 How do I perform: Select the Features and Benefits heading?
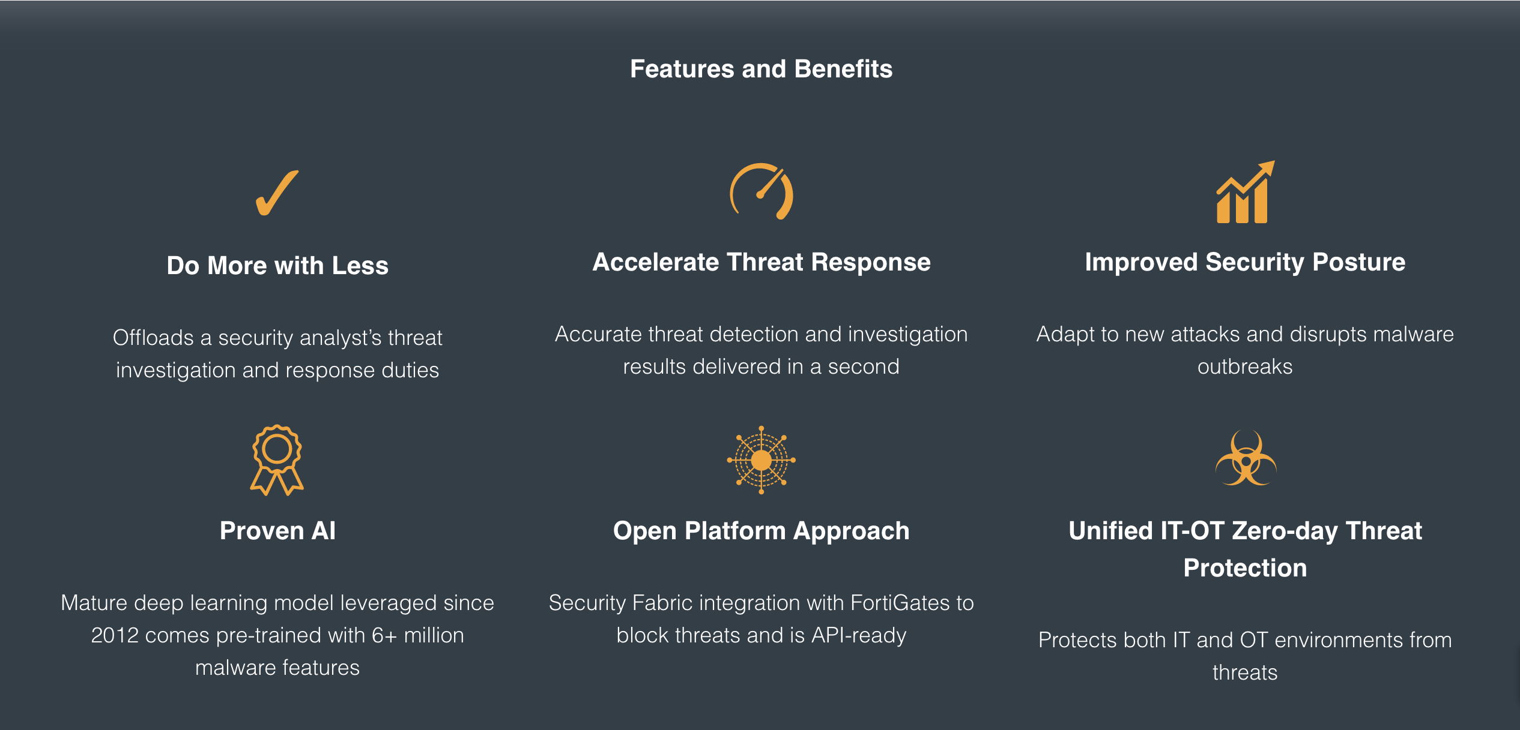pyautogui.click(x=761, y=69)
